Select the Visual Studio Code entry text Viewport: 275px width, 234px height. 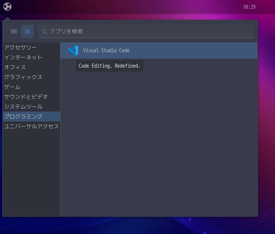coord(106,50)
